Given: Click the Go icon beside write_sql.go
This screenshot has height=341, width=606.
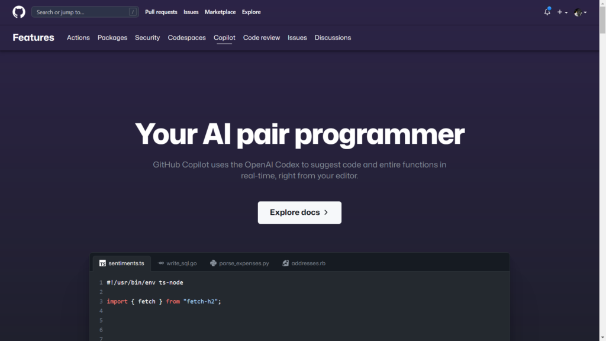Looking at the screenshot, I should 161,263.
